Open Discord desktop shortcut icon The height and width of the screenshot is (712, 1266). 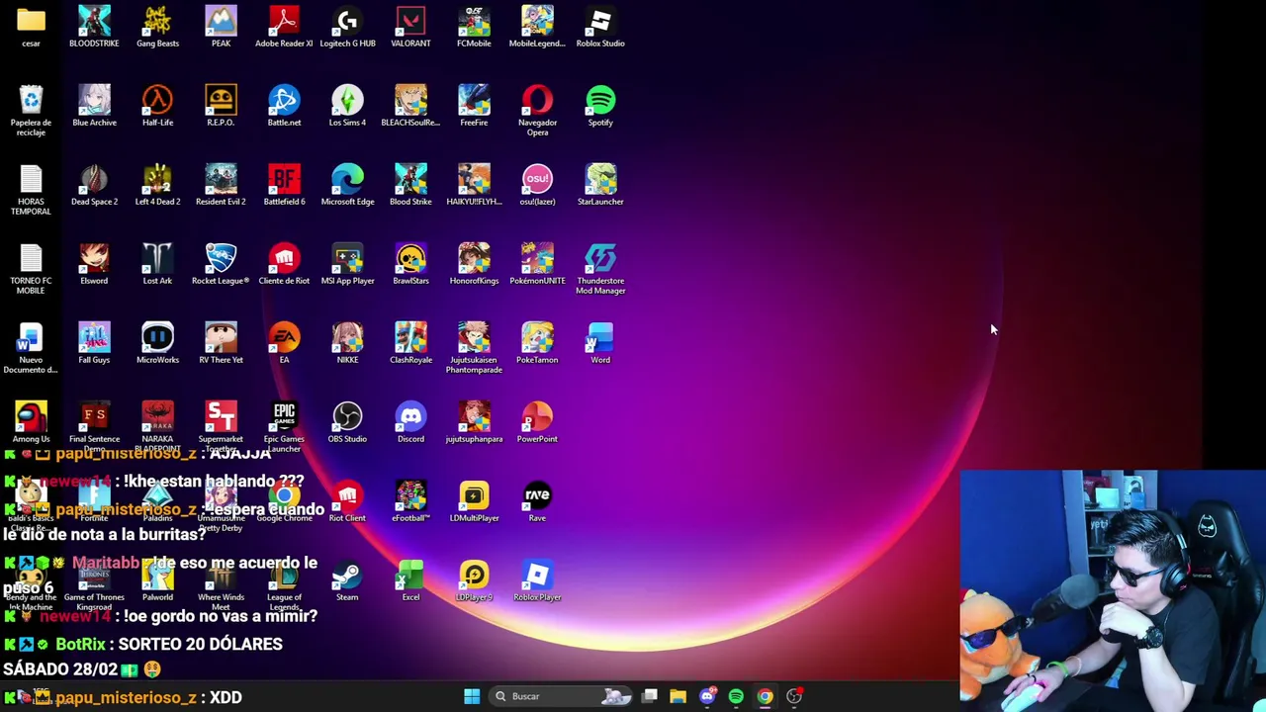410,422
